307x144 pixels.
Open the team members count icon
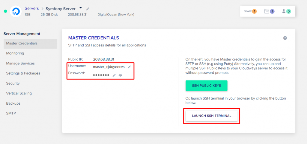tap(286, 11)
